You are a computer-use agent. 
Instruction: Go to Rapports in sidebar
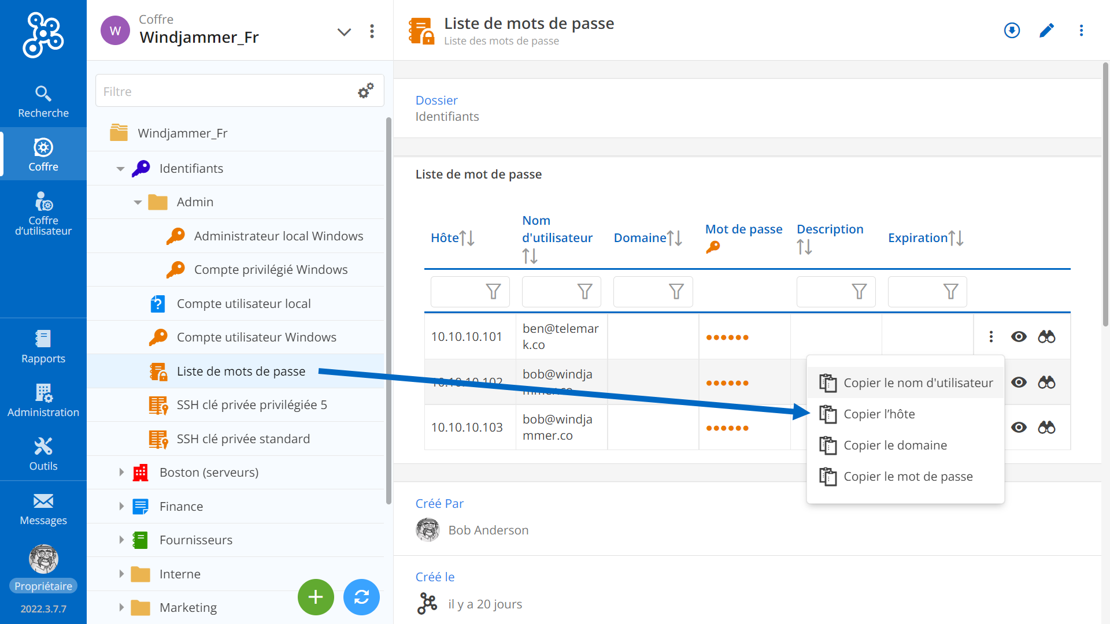point(43,347)
